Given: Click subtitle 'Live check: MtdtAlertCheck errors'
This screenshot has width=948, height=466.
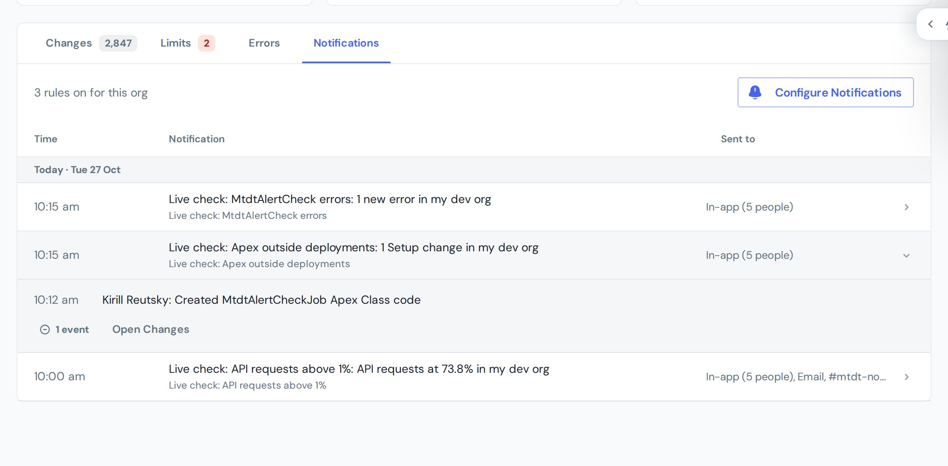Looking at the screenshot, I should (x=248, y=216).
